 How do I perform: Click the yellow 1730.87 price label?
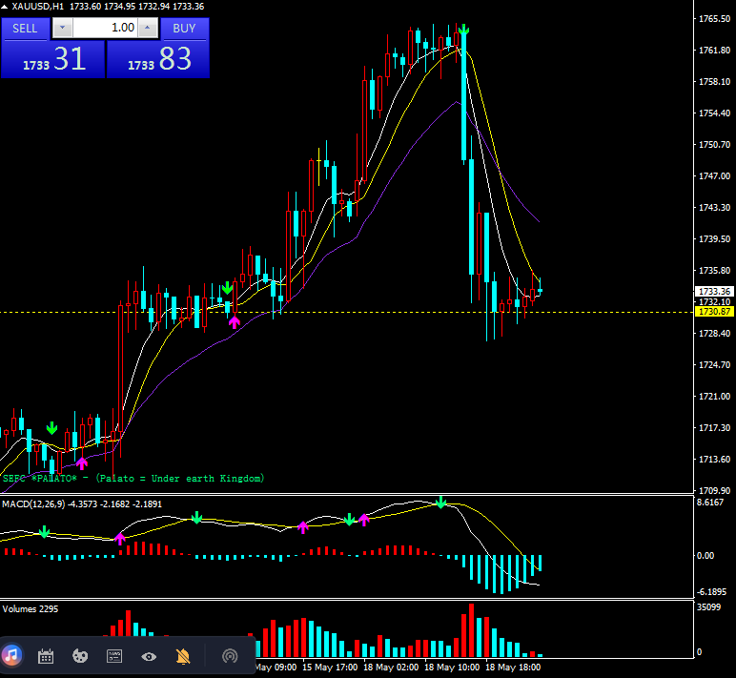pos(714,312)
